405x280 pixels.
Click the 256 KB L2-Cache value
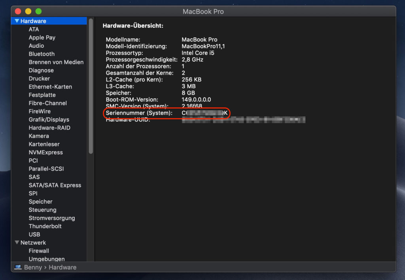coord(191,79)
